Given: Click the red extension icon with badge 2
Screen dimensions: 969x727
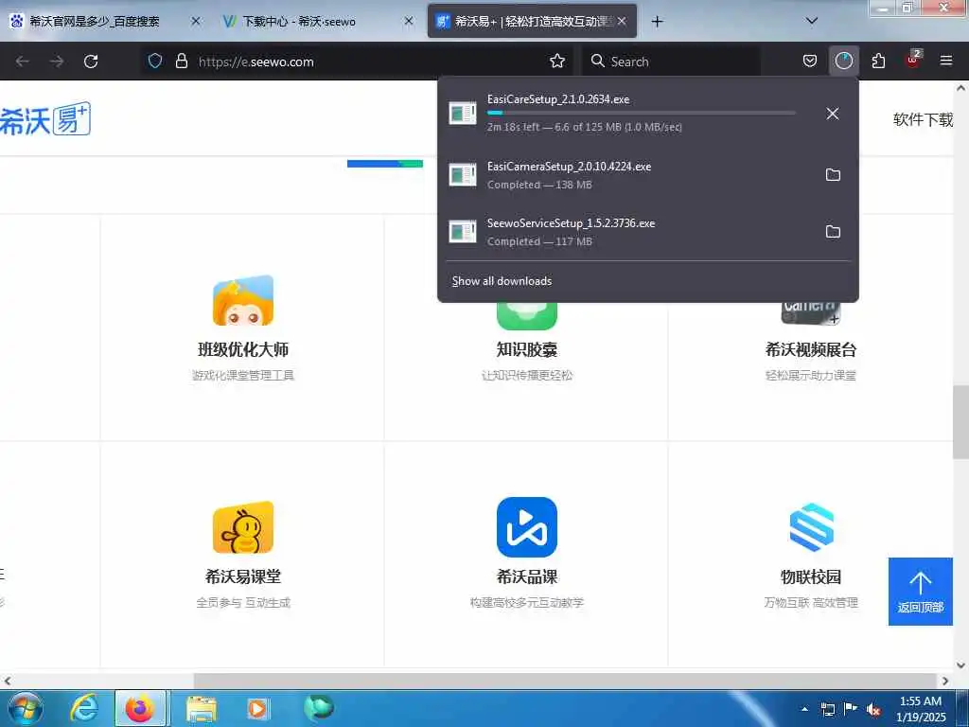Looking at the screenshot, I should (913, 60).
